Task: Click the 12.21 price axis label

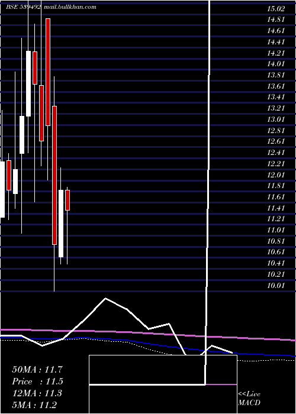Action: (x=276, y=163)
